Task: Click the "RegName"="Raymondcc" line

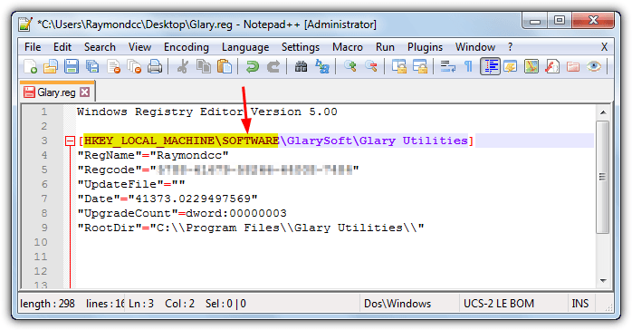Action: click(x=153, y=155)
